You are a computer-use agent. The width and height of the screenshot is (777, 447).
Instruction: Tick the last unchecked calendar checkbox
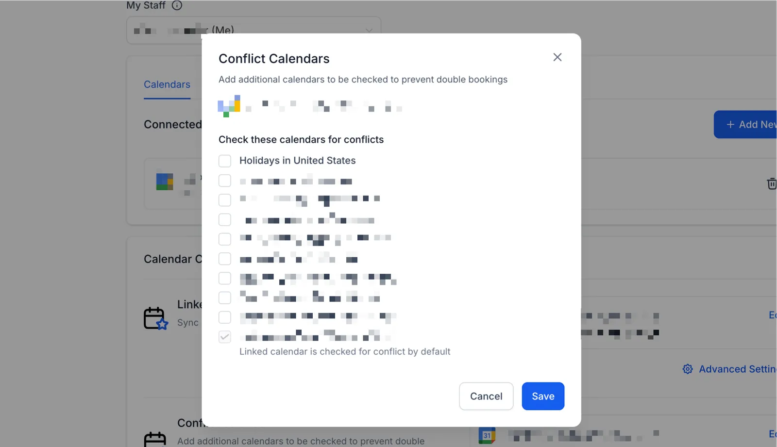coord(225,317)
